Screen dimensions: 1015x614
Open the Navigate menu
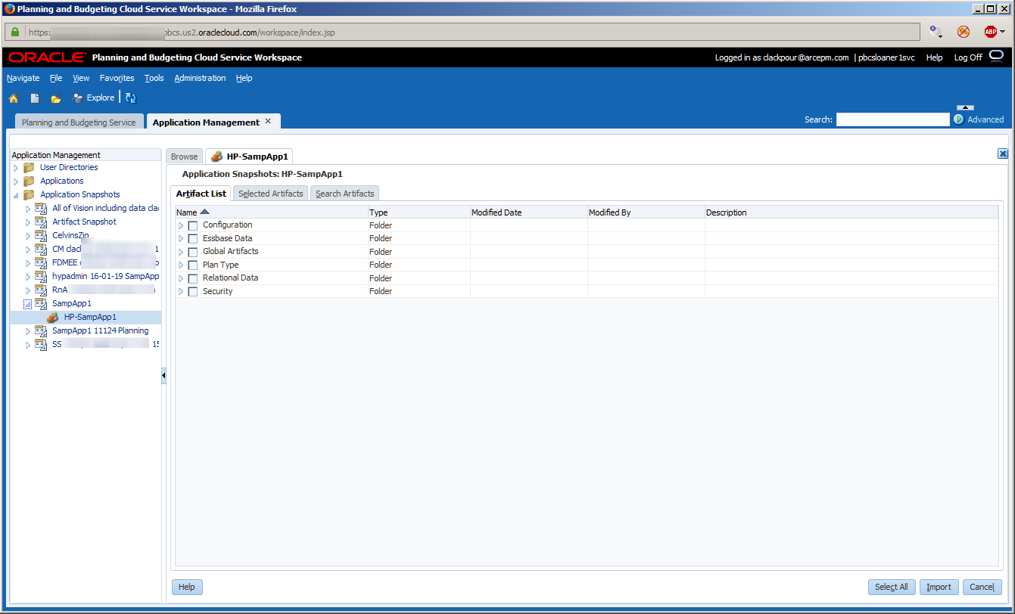click(23, 78)
